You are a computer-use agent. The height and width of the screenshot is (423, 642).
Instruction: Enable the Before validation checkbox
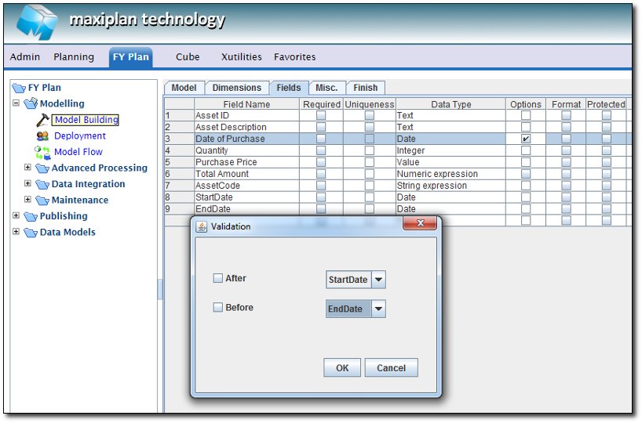click(x=218, y=308)
